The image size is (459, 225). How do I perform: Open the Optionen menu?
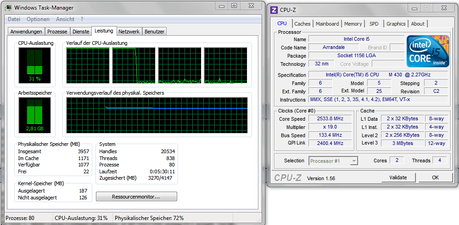coord(38,19)
